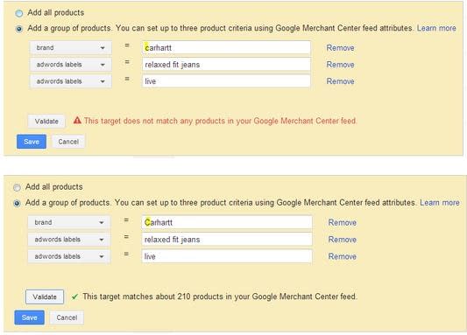The height and width of the screenshot is (335, 467).
Task: Click Validate button beside the 210 products message
Action: point(45,297)
